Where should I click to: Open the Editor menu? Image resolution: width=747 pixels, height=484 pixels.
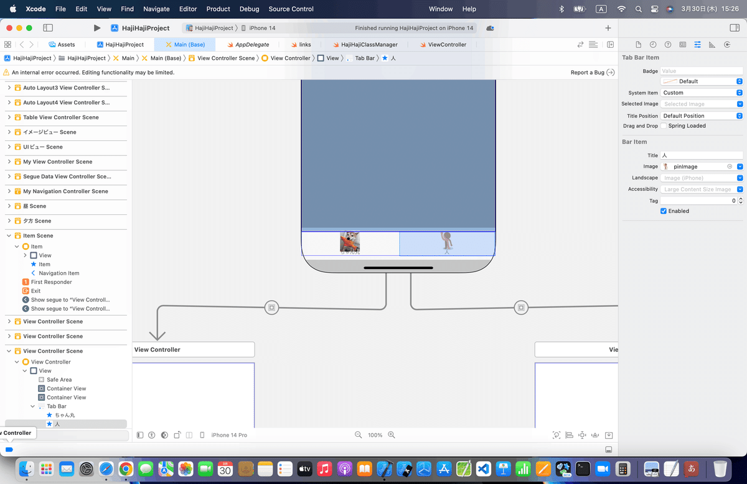click(x=188, y=9)
